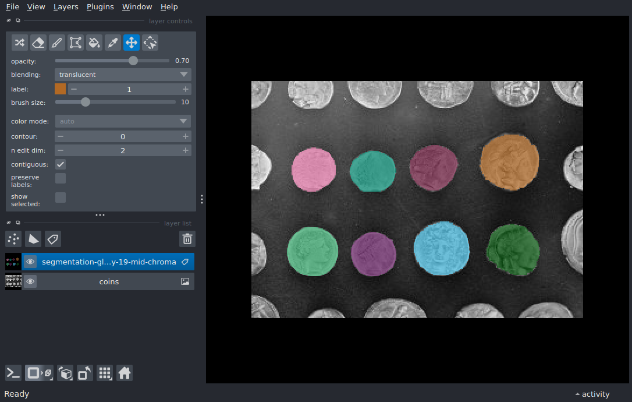Increase the label number with plus
The width and height of the screenshot is (632, 402).
pos(186,89)
